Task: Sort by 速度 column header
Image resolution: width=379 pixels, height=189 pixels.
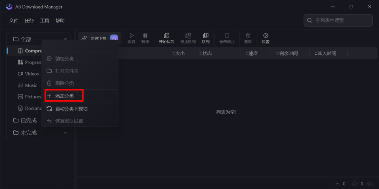Action: coord(251,54)
